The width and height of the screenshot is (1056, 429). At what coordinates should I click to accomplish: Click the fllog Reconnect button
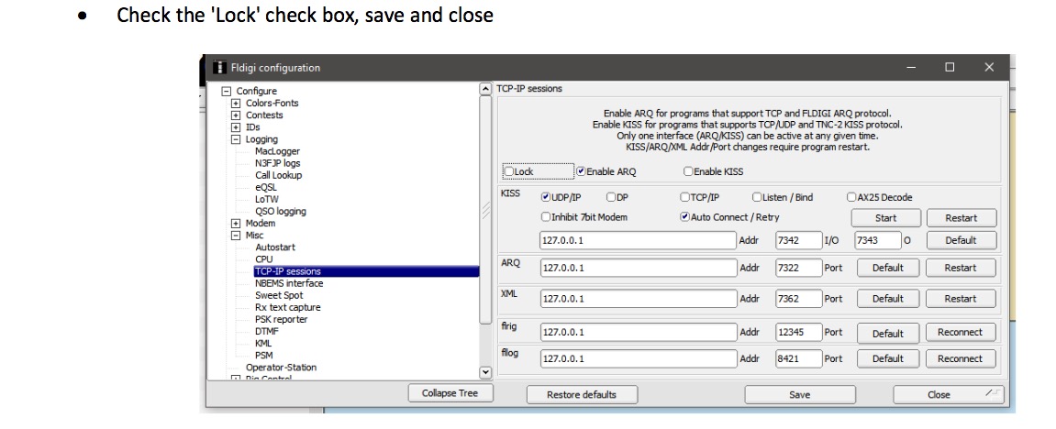961,359
